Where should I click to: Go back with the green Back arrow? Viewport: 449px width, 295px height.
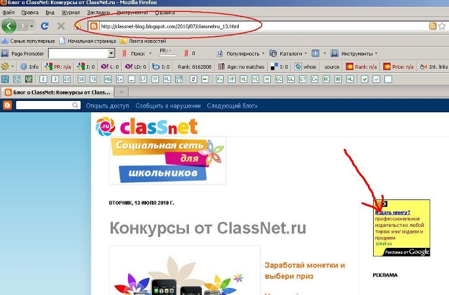[9, 26]
